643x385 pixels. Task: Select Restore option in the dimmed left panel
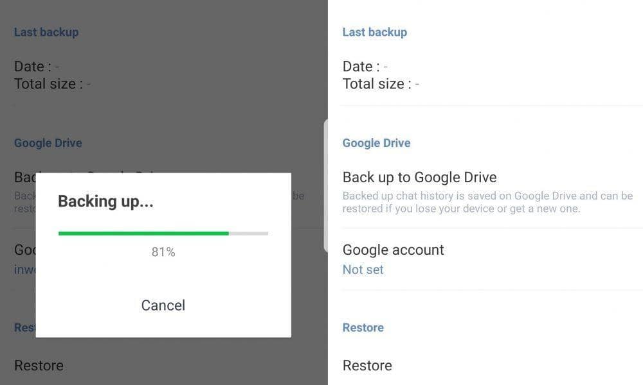[39, 365]
